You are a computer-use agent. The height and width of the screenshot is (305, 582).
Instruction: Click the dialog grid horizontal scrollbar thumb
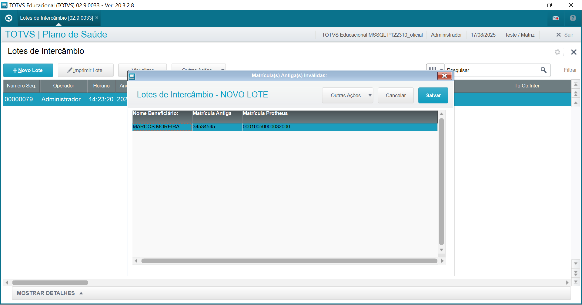tap(289, 261)
